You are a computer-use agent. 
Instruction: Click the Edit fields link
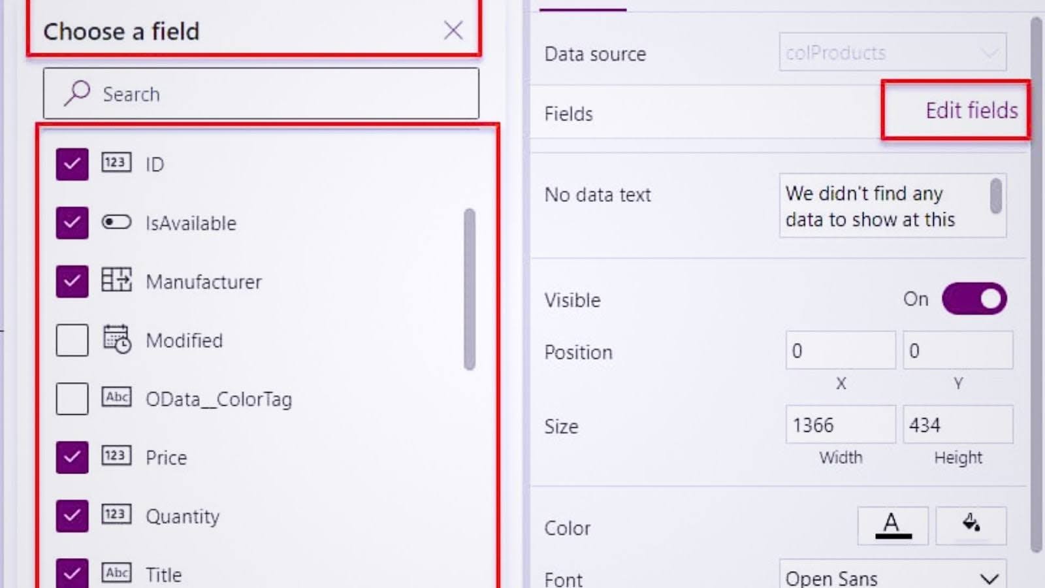[x=971, y=110]
